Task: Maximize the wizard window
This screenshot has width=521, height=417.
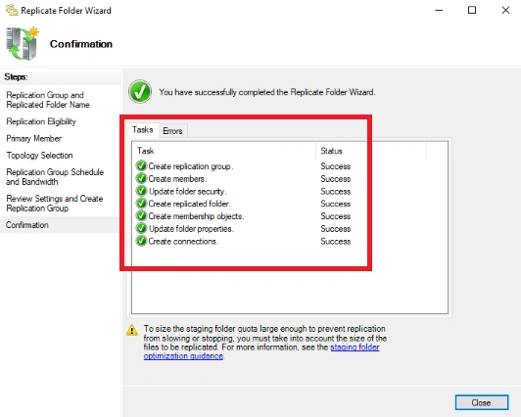Action: pyautogui.click(x=472, y=11)
